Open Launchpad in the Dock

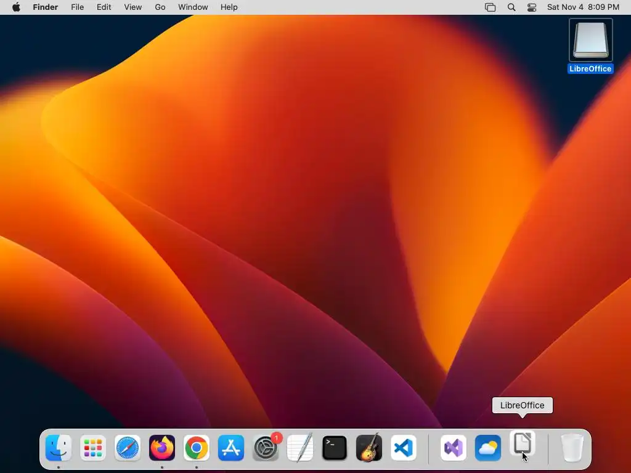click(93, 448)
